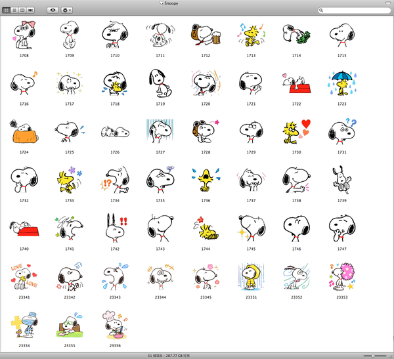Viewport: 394px width, 359px height.
Task: Select thumbnail 1731 Snoopy with question marks
Action: pos(342,131)
